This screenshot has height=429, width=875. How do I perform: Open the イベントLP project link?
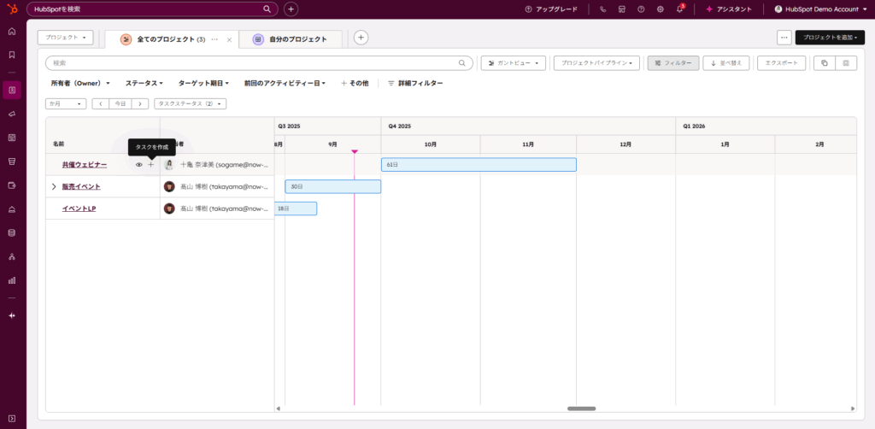click(79, 209)
